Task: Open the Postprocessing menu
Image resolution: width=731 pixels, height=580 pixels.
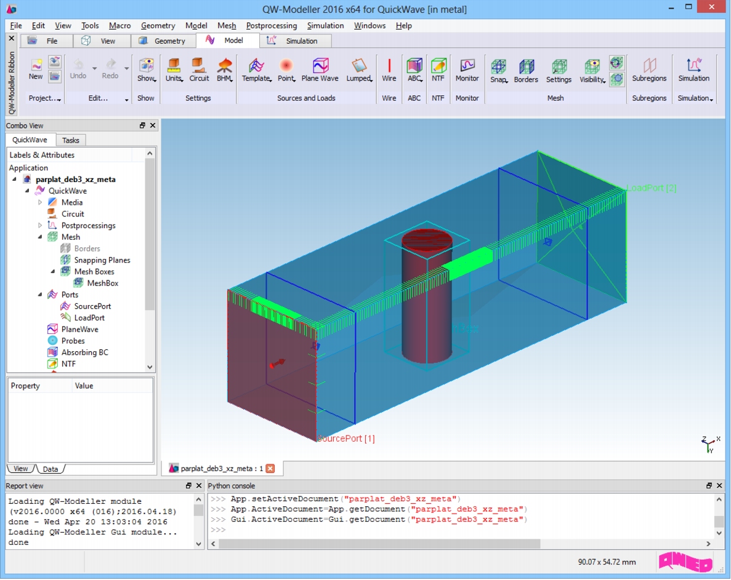Action: [x=272, y=26]
